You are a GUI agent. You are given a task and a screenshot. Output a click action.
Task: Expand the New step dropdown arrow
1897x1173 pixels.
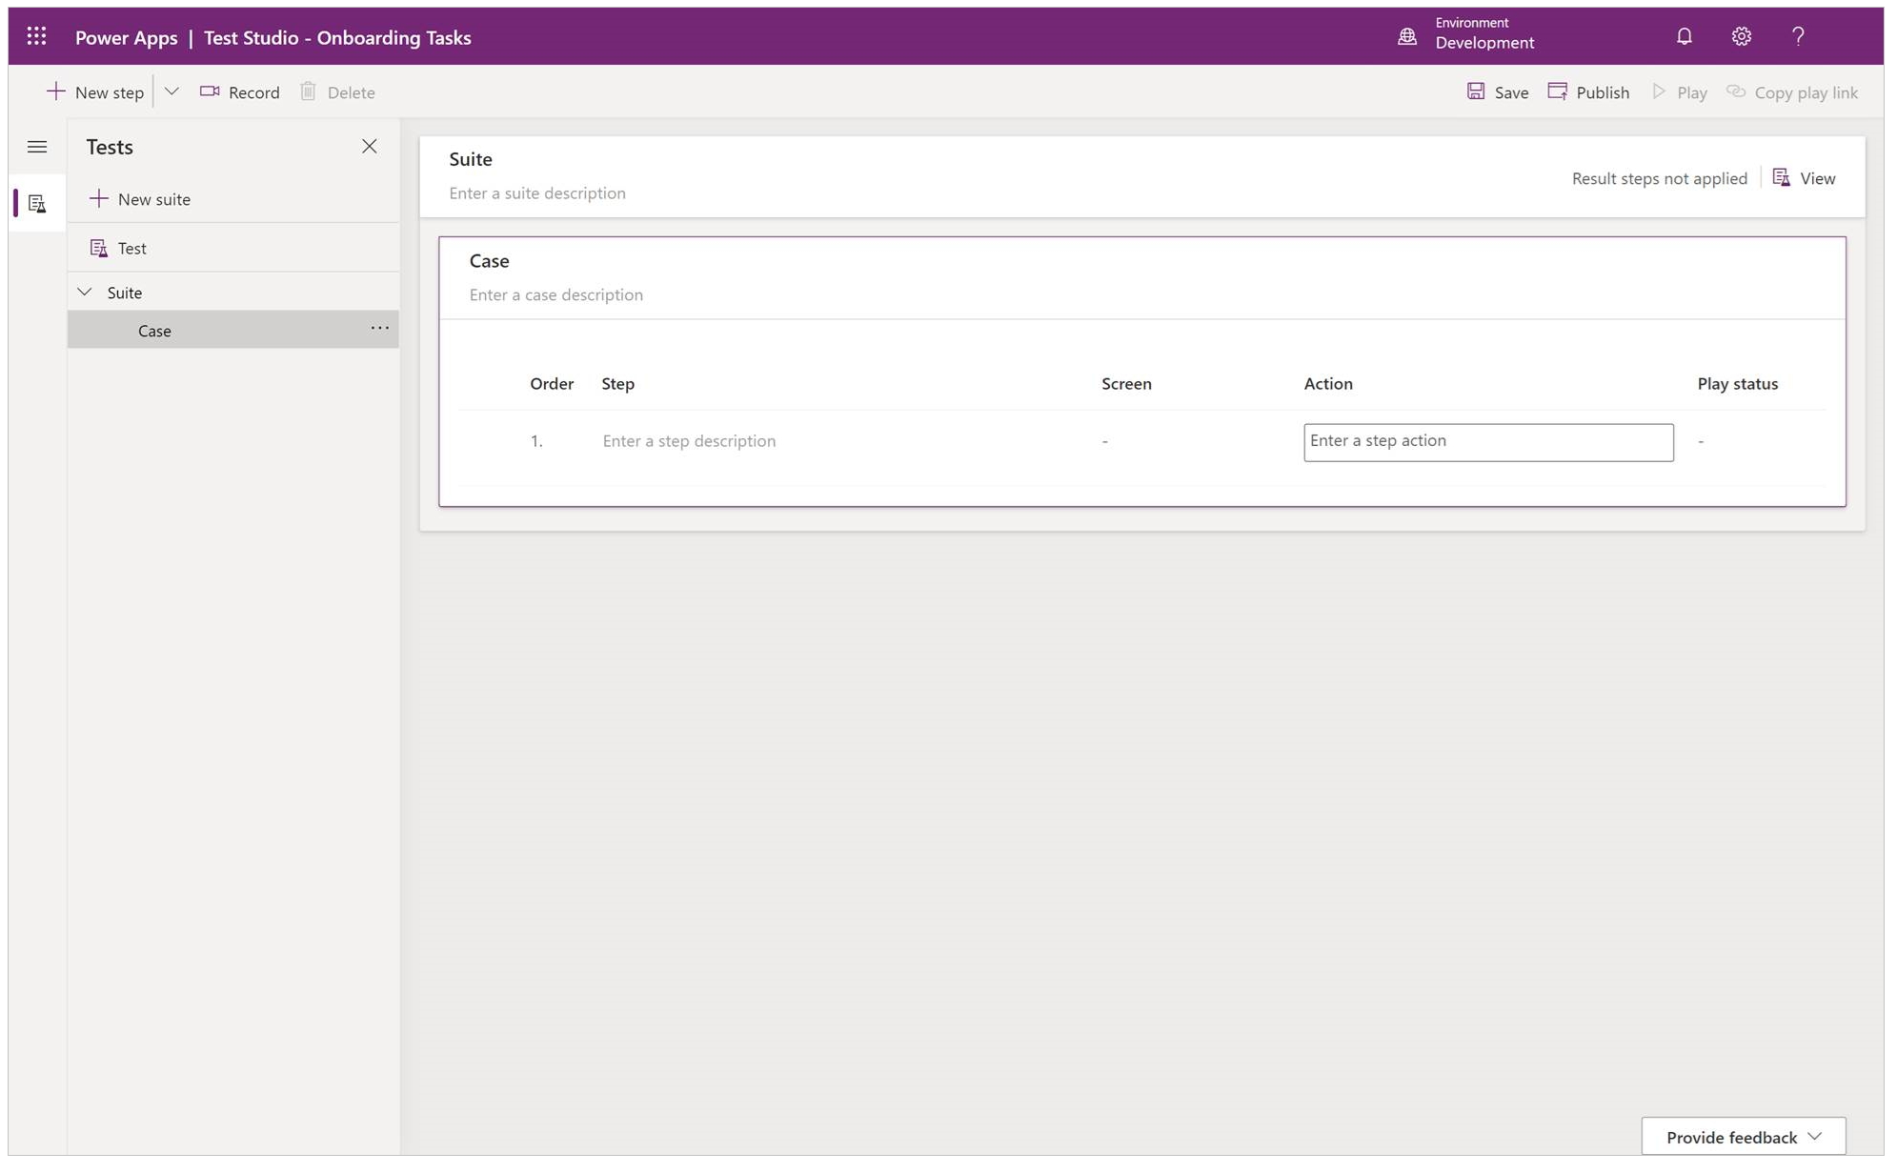pyautogui.click(x=171, y=91)
